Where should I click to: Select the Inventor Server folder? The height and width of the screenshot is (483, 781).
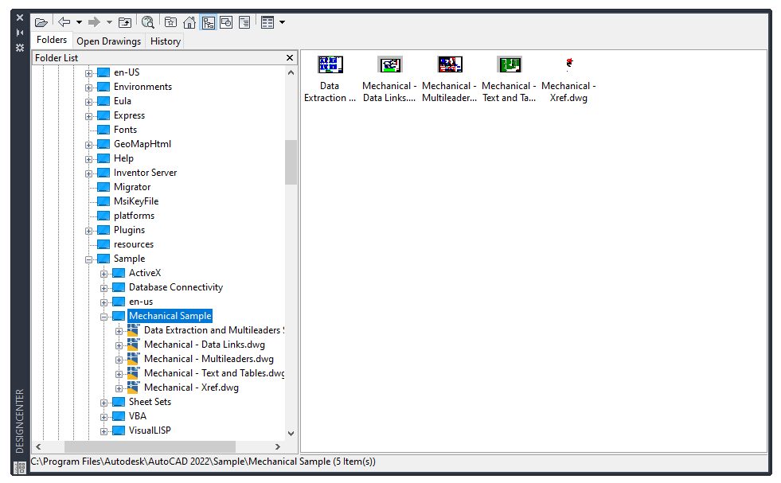click(x=145, y=173)
